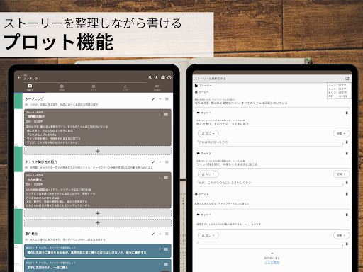Open the emotion dropdown under first カット1
Viewport: 363px width, 272px height.
click(341, 133)
